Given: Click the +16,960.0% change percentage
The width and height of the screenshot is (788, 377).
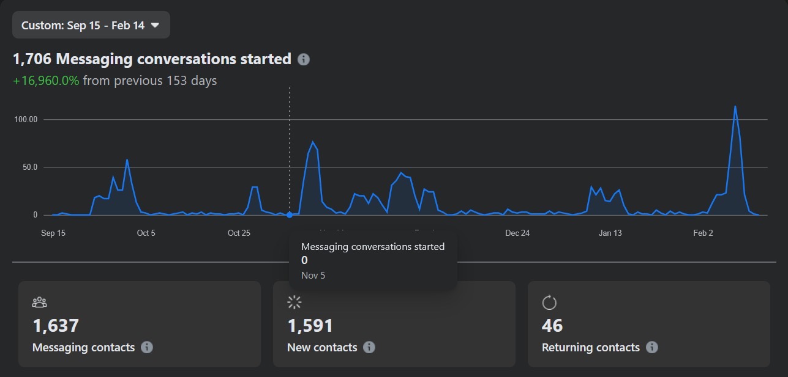Looking at the screenshot, I should click(46, 81).
